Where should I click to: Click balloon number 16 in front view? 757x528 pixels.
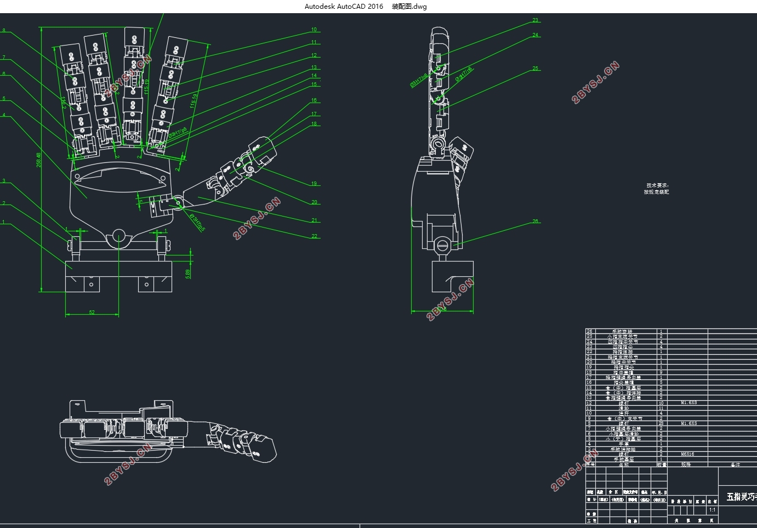[x=314, y=100]
